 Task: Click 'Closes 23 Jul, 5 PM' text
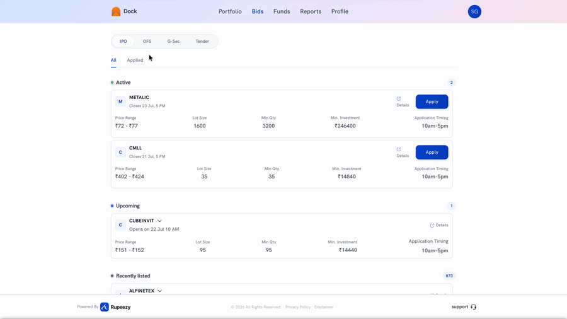tap(147, 106)
